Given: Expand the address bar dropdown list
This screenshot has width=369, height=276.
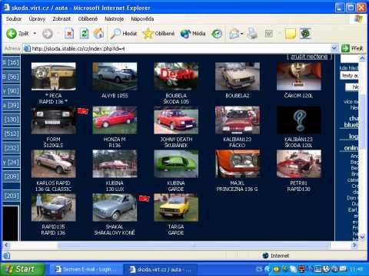Looking at the screenshot, I should (x=334, y=48).
